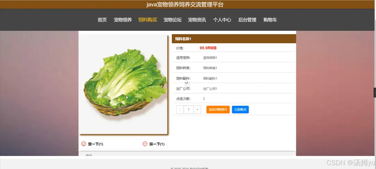Image resolution: width=376 pixels, height=169 pixels.
Task: Click the 评论 section header
Action: click(x=89, y=155)
